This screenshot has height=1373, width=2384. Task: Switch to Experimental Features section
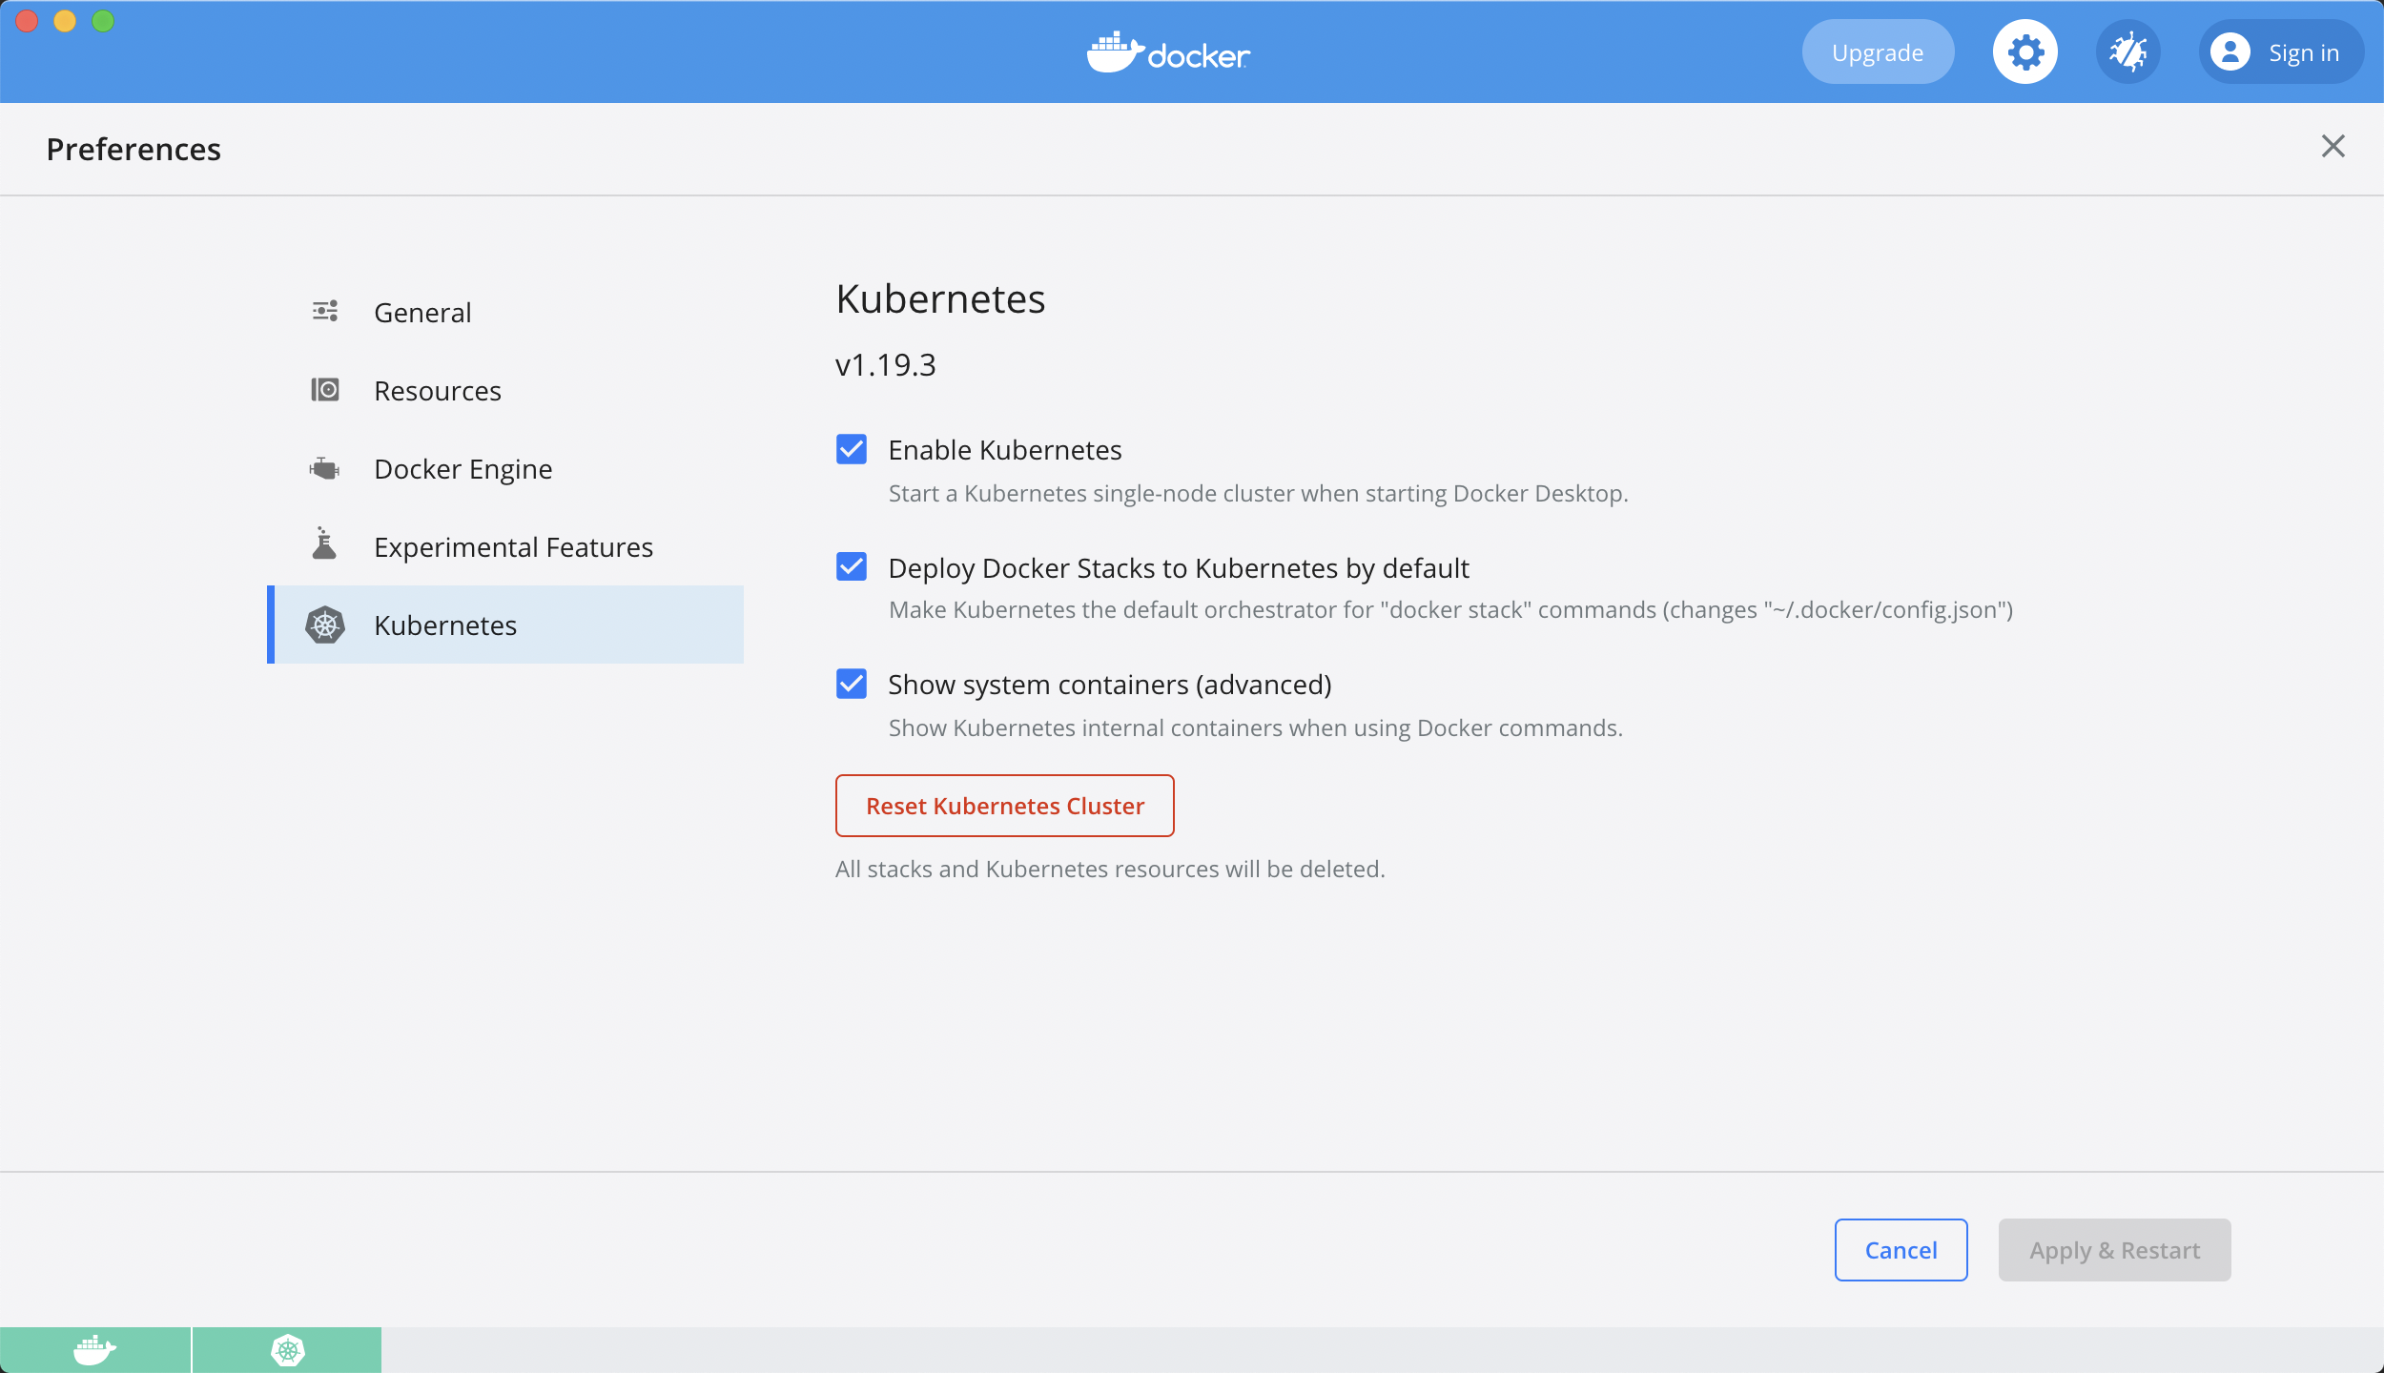(x=513, y=547)
